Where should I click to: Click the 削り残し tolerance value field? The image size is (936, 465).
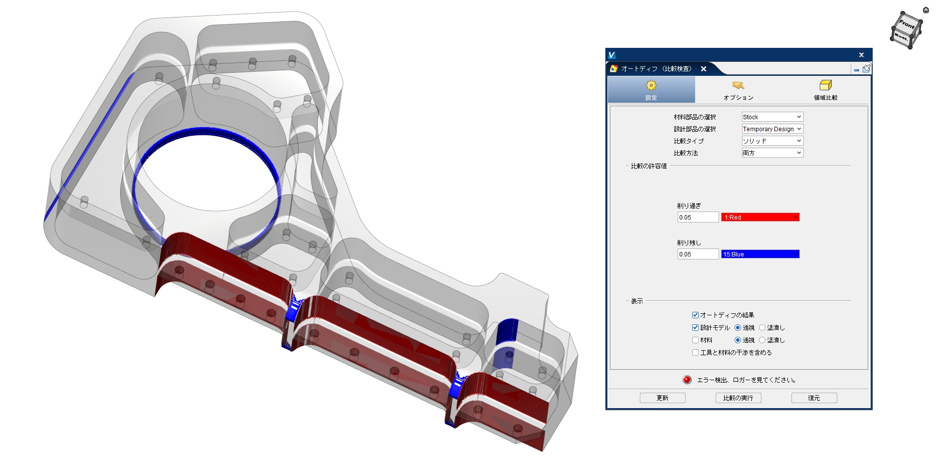(x=698, y=254)
